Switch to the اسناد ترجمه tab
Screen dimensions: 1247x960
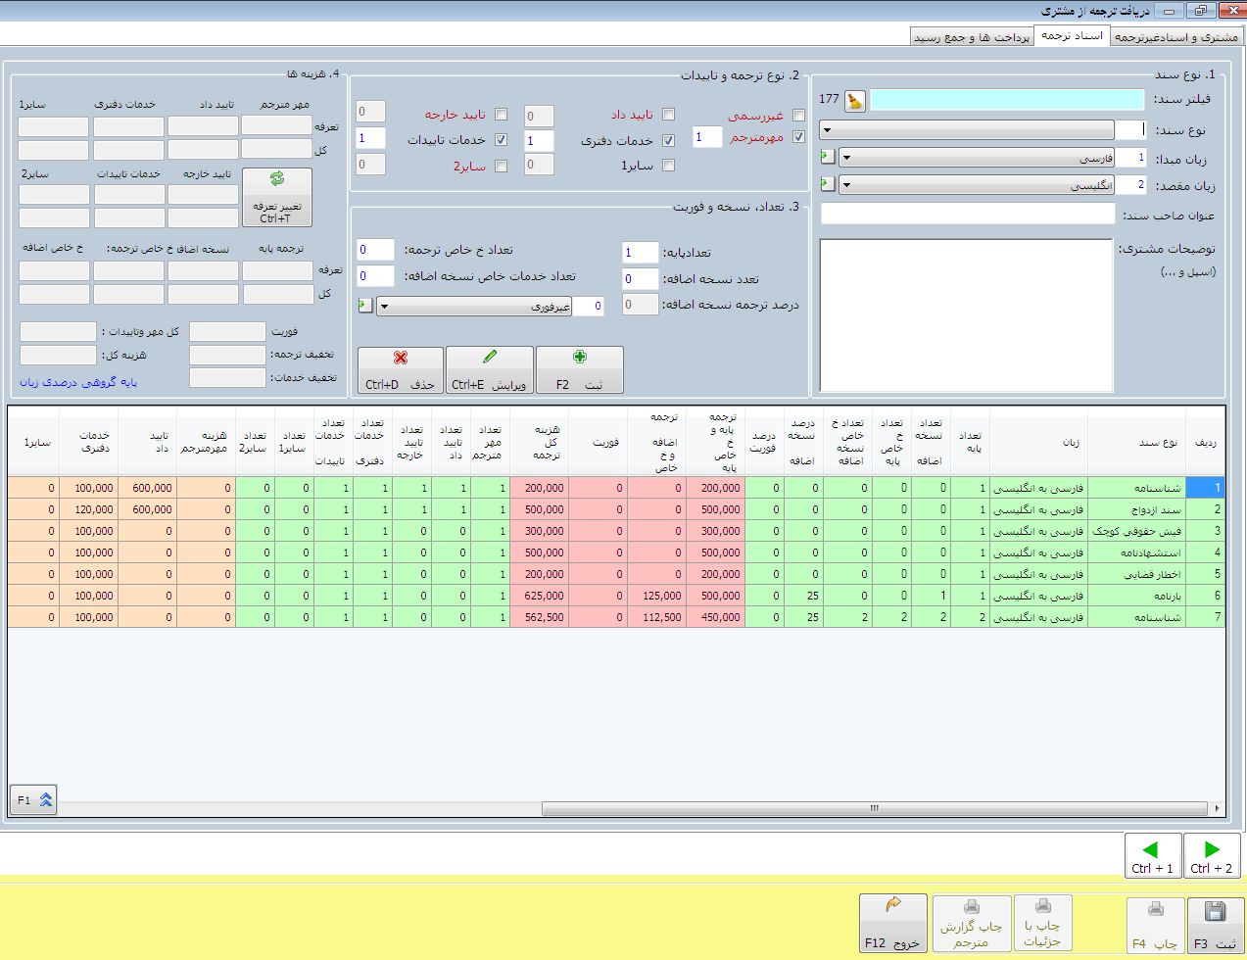click(x=1072, y=35)
